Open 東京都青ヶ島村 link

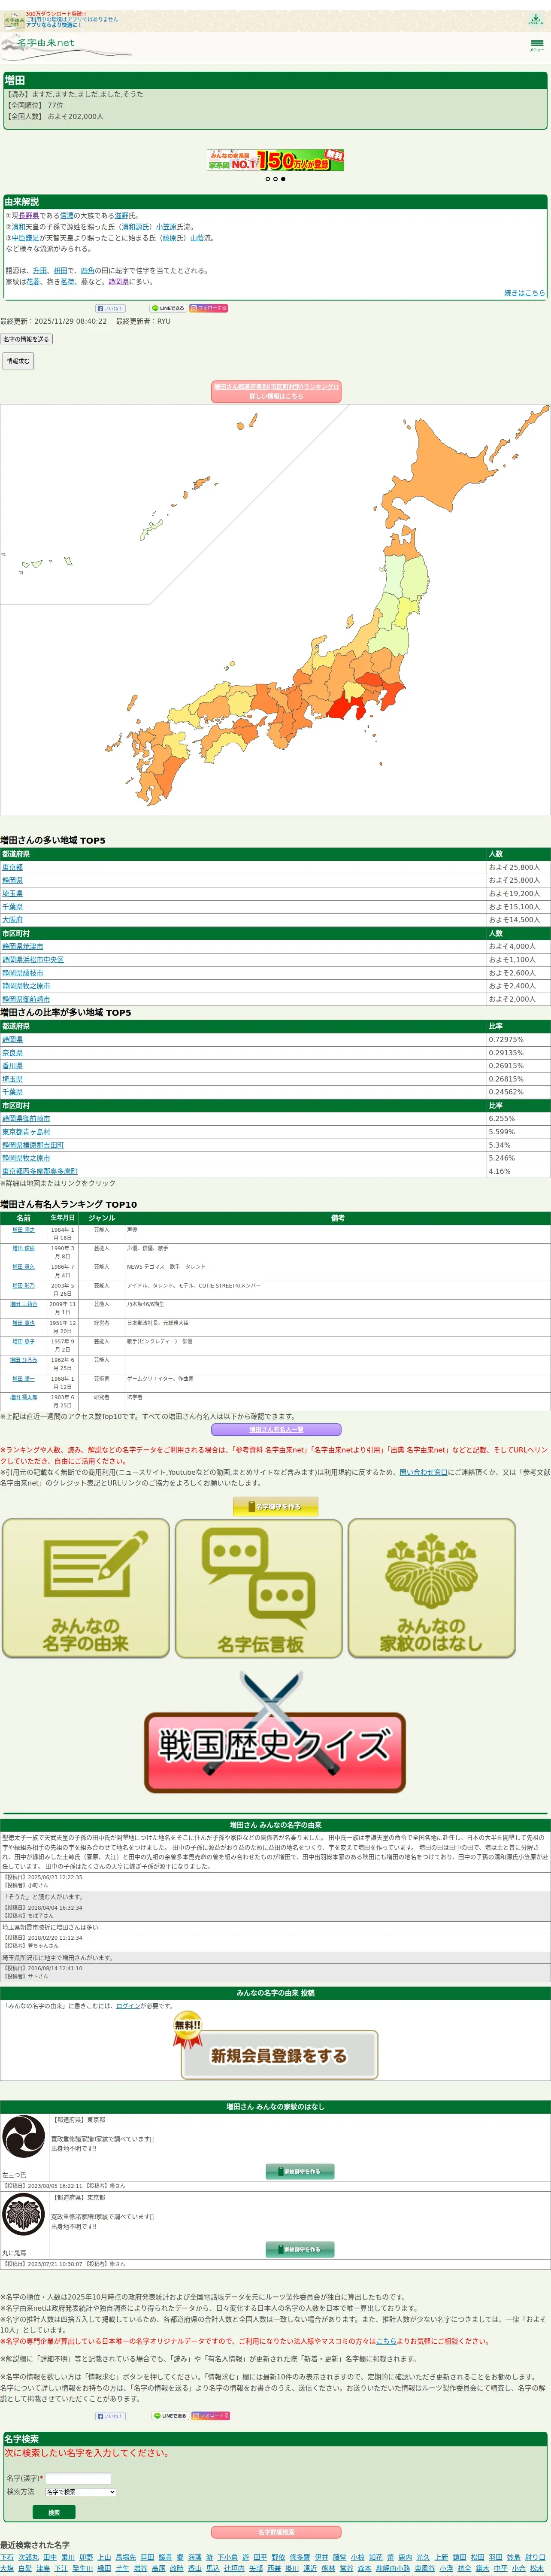point(26,1132)
